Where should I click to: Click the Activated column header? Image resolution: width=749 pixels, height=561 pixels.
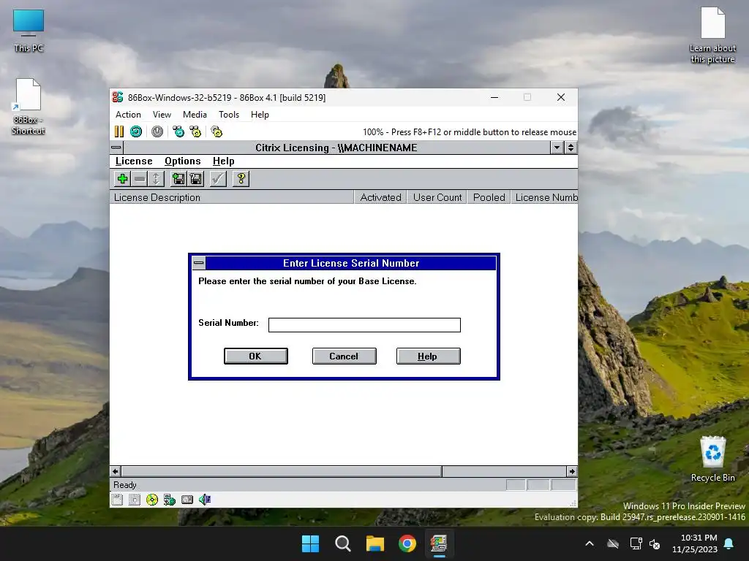[x=380, y=197]
